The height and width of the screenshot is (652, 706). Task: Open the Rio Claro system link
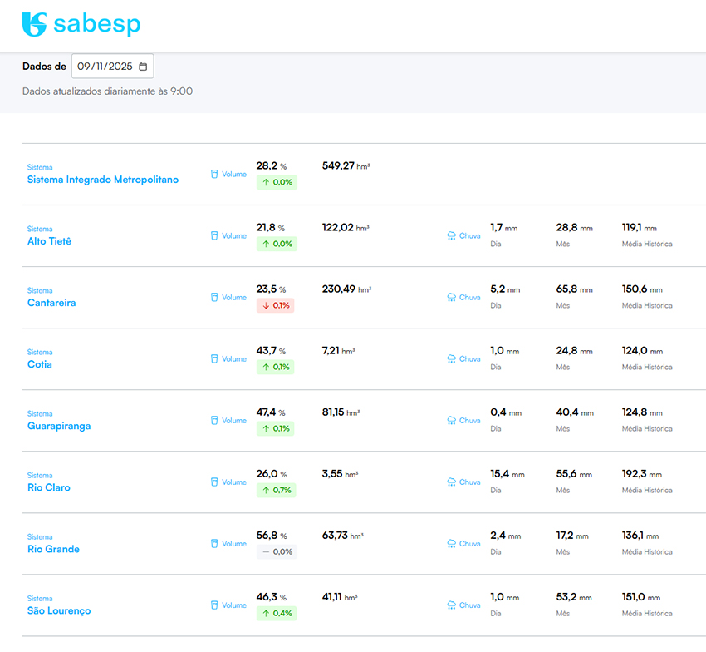[x=49, y=487]
